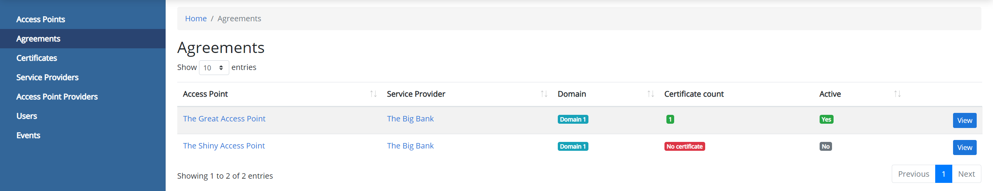This screenshot has height=191, width=993.
Task: Sort table by Domain column
Action: click(x=572, y=94)
